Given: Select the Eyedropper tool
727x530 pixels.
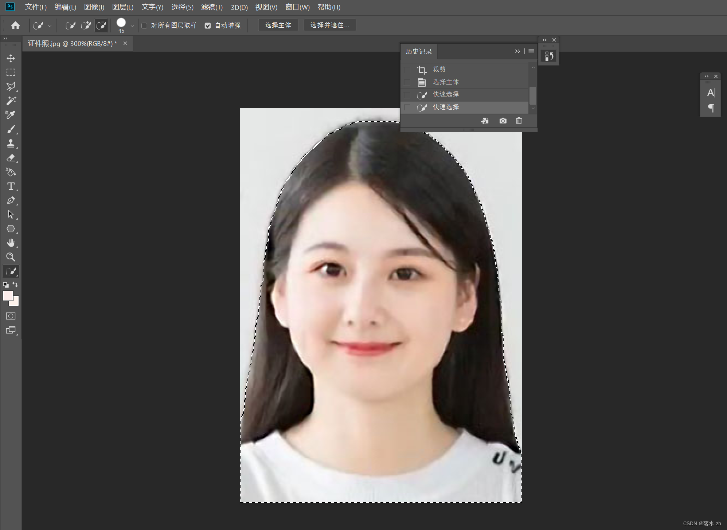Looking at the screenshot, I should (11, 115).
